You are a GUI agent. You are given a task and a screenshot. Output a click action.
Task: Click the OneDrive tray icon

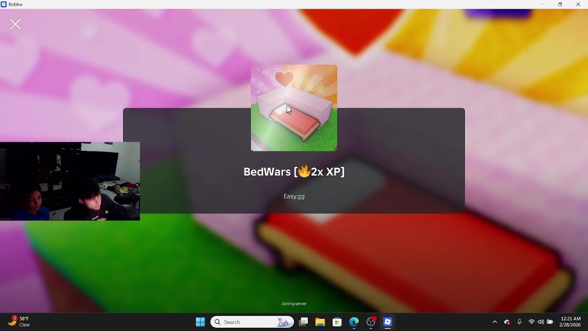pyautogui.click(x=507, y=322)
